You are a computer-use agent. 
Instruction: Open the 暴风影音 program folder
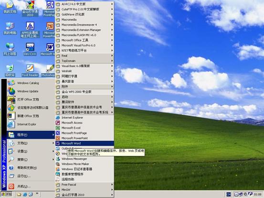pos(84,82)
